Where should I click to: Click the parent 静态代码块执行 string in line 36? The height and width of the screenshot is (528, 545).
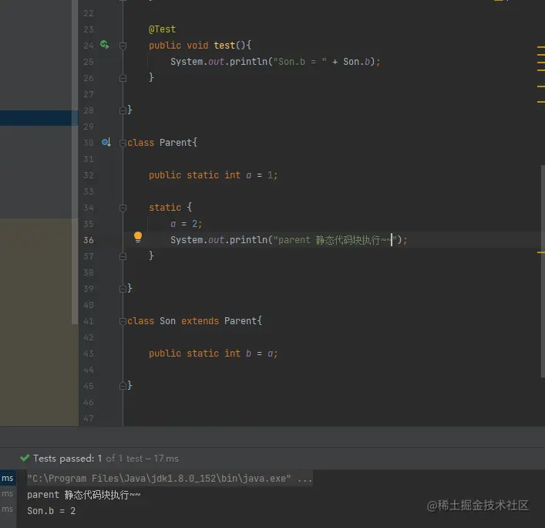coord(335,240)
